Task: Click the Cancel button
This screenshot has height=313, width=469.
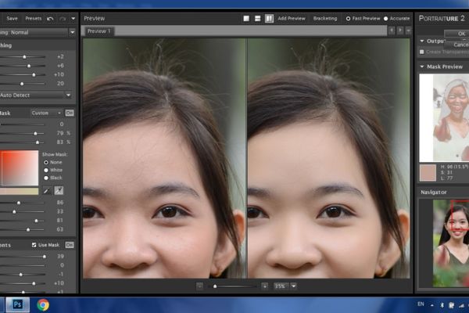Action: point(457,45)
